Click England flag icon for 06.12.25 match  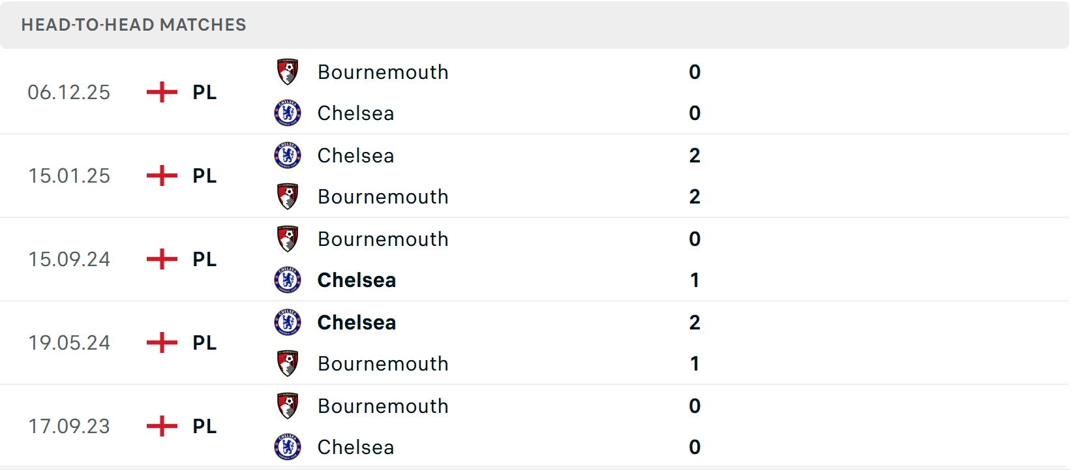point(162,93)
